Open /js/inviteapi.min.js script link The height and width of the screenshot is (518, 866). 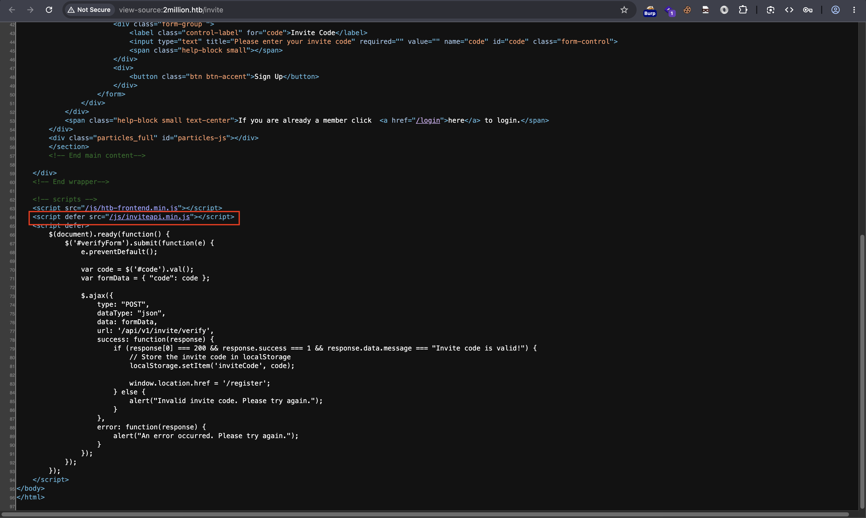(149, 217)
